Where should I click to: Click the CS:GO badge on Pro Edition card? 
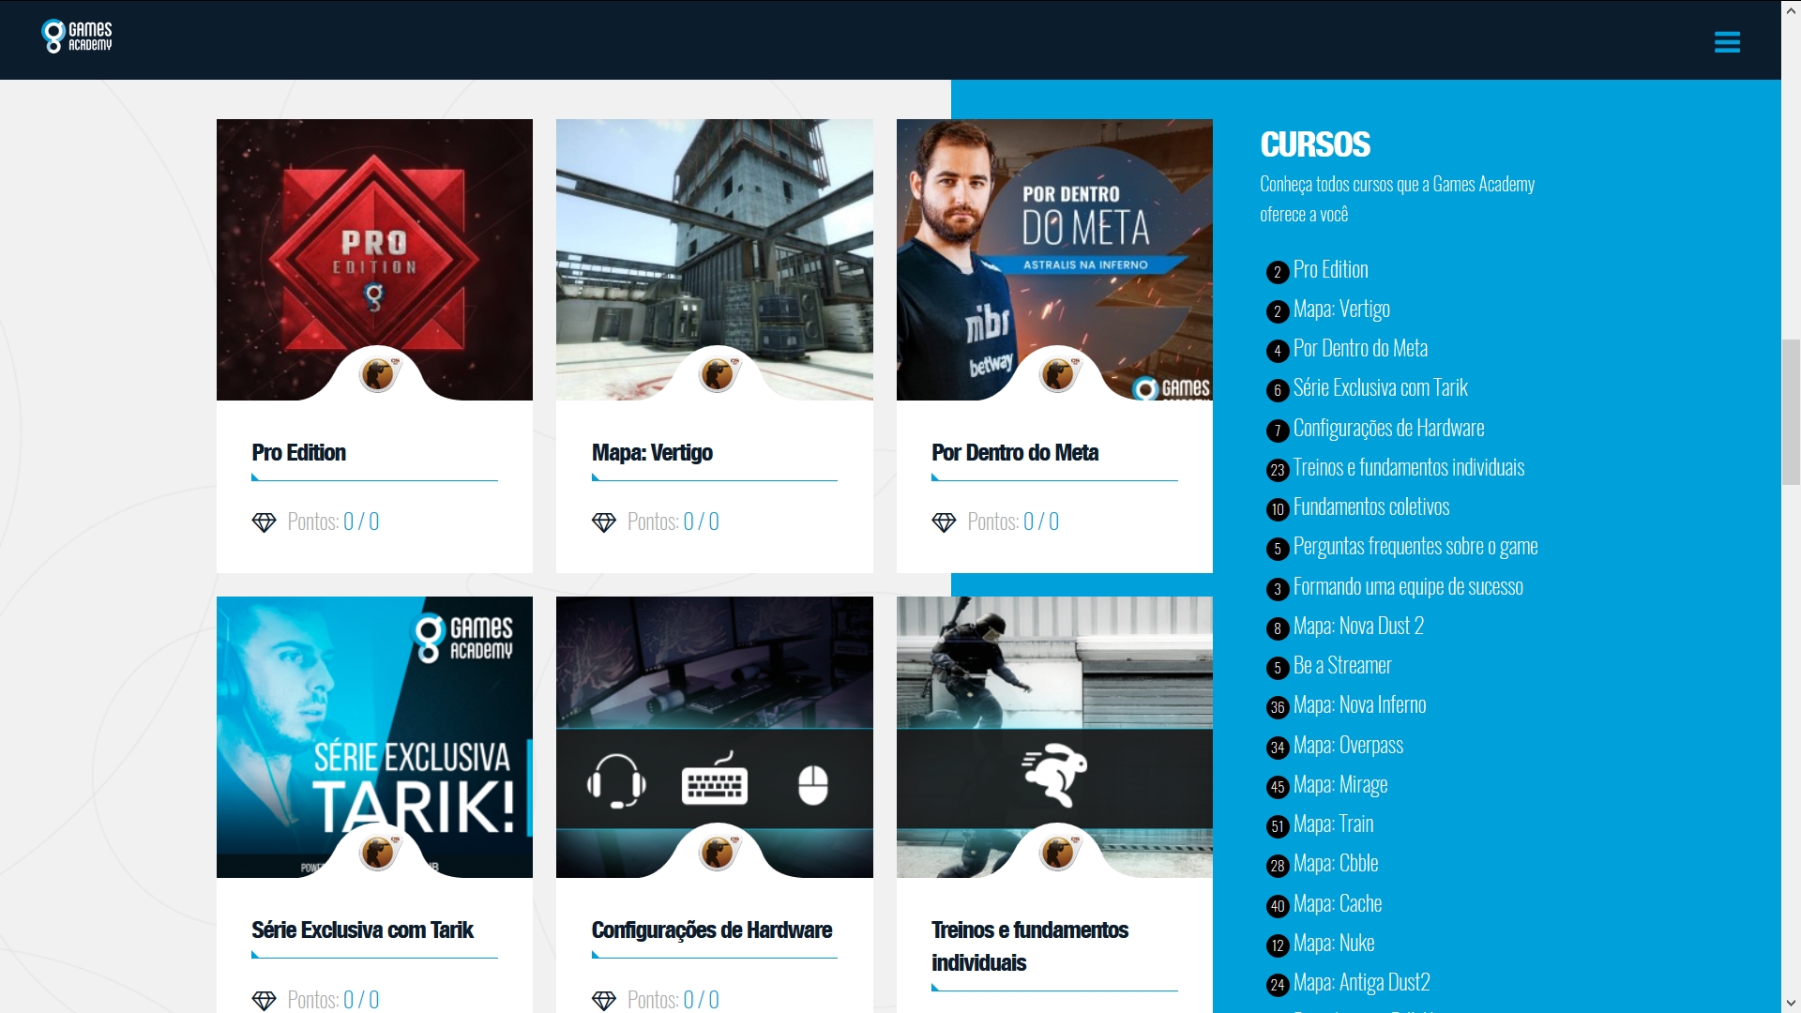[x=379, y=374]
